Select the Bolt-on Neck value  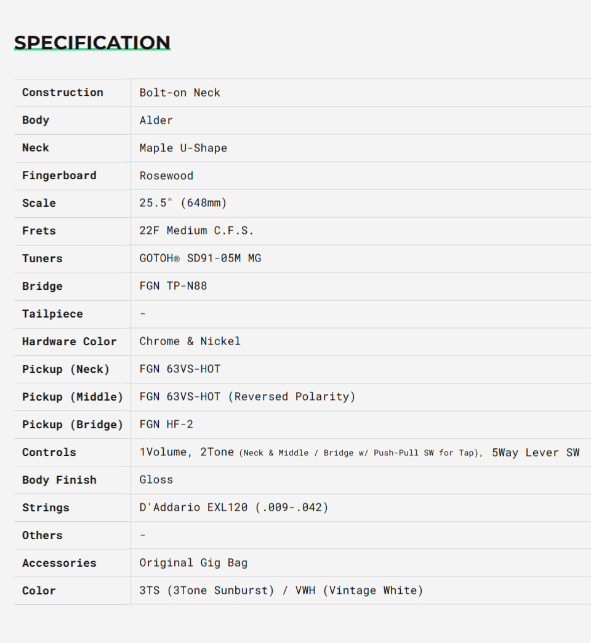coord(180,92)
